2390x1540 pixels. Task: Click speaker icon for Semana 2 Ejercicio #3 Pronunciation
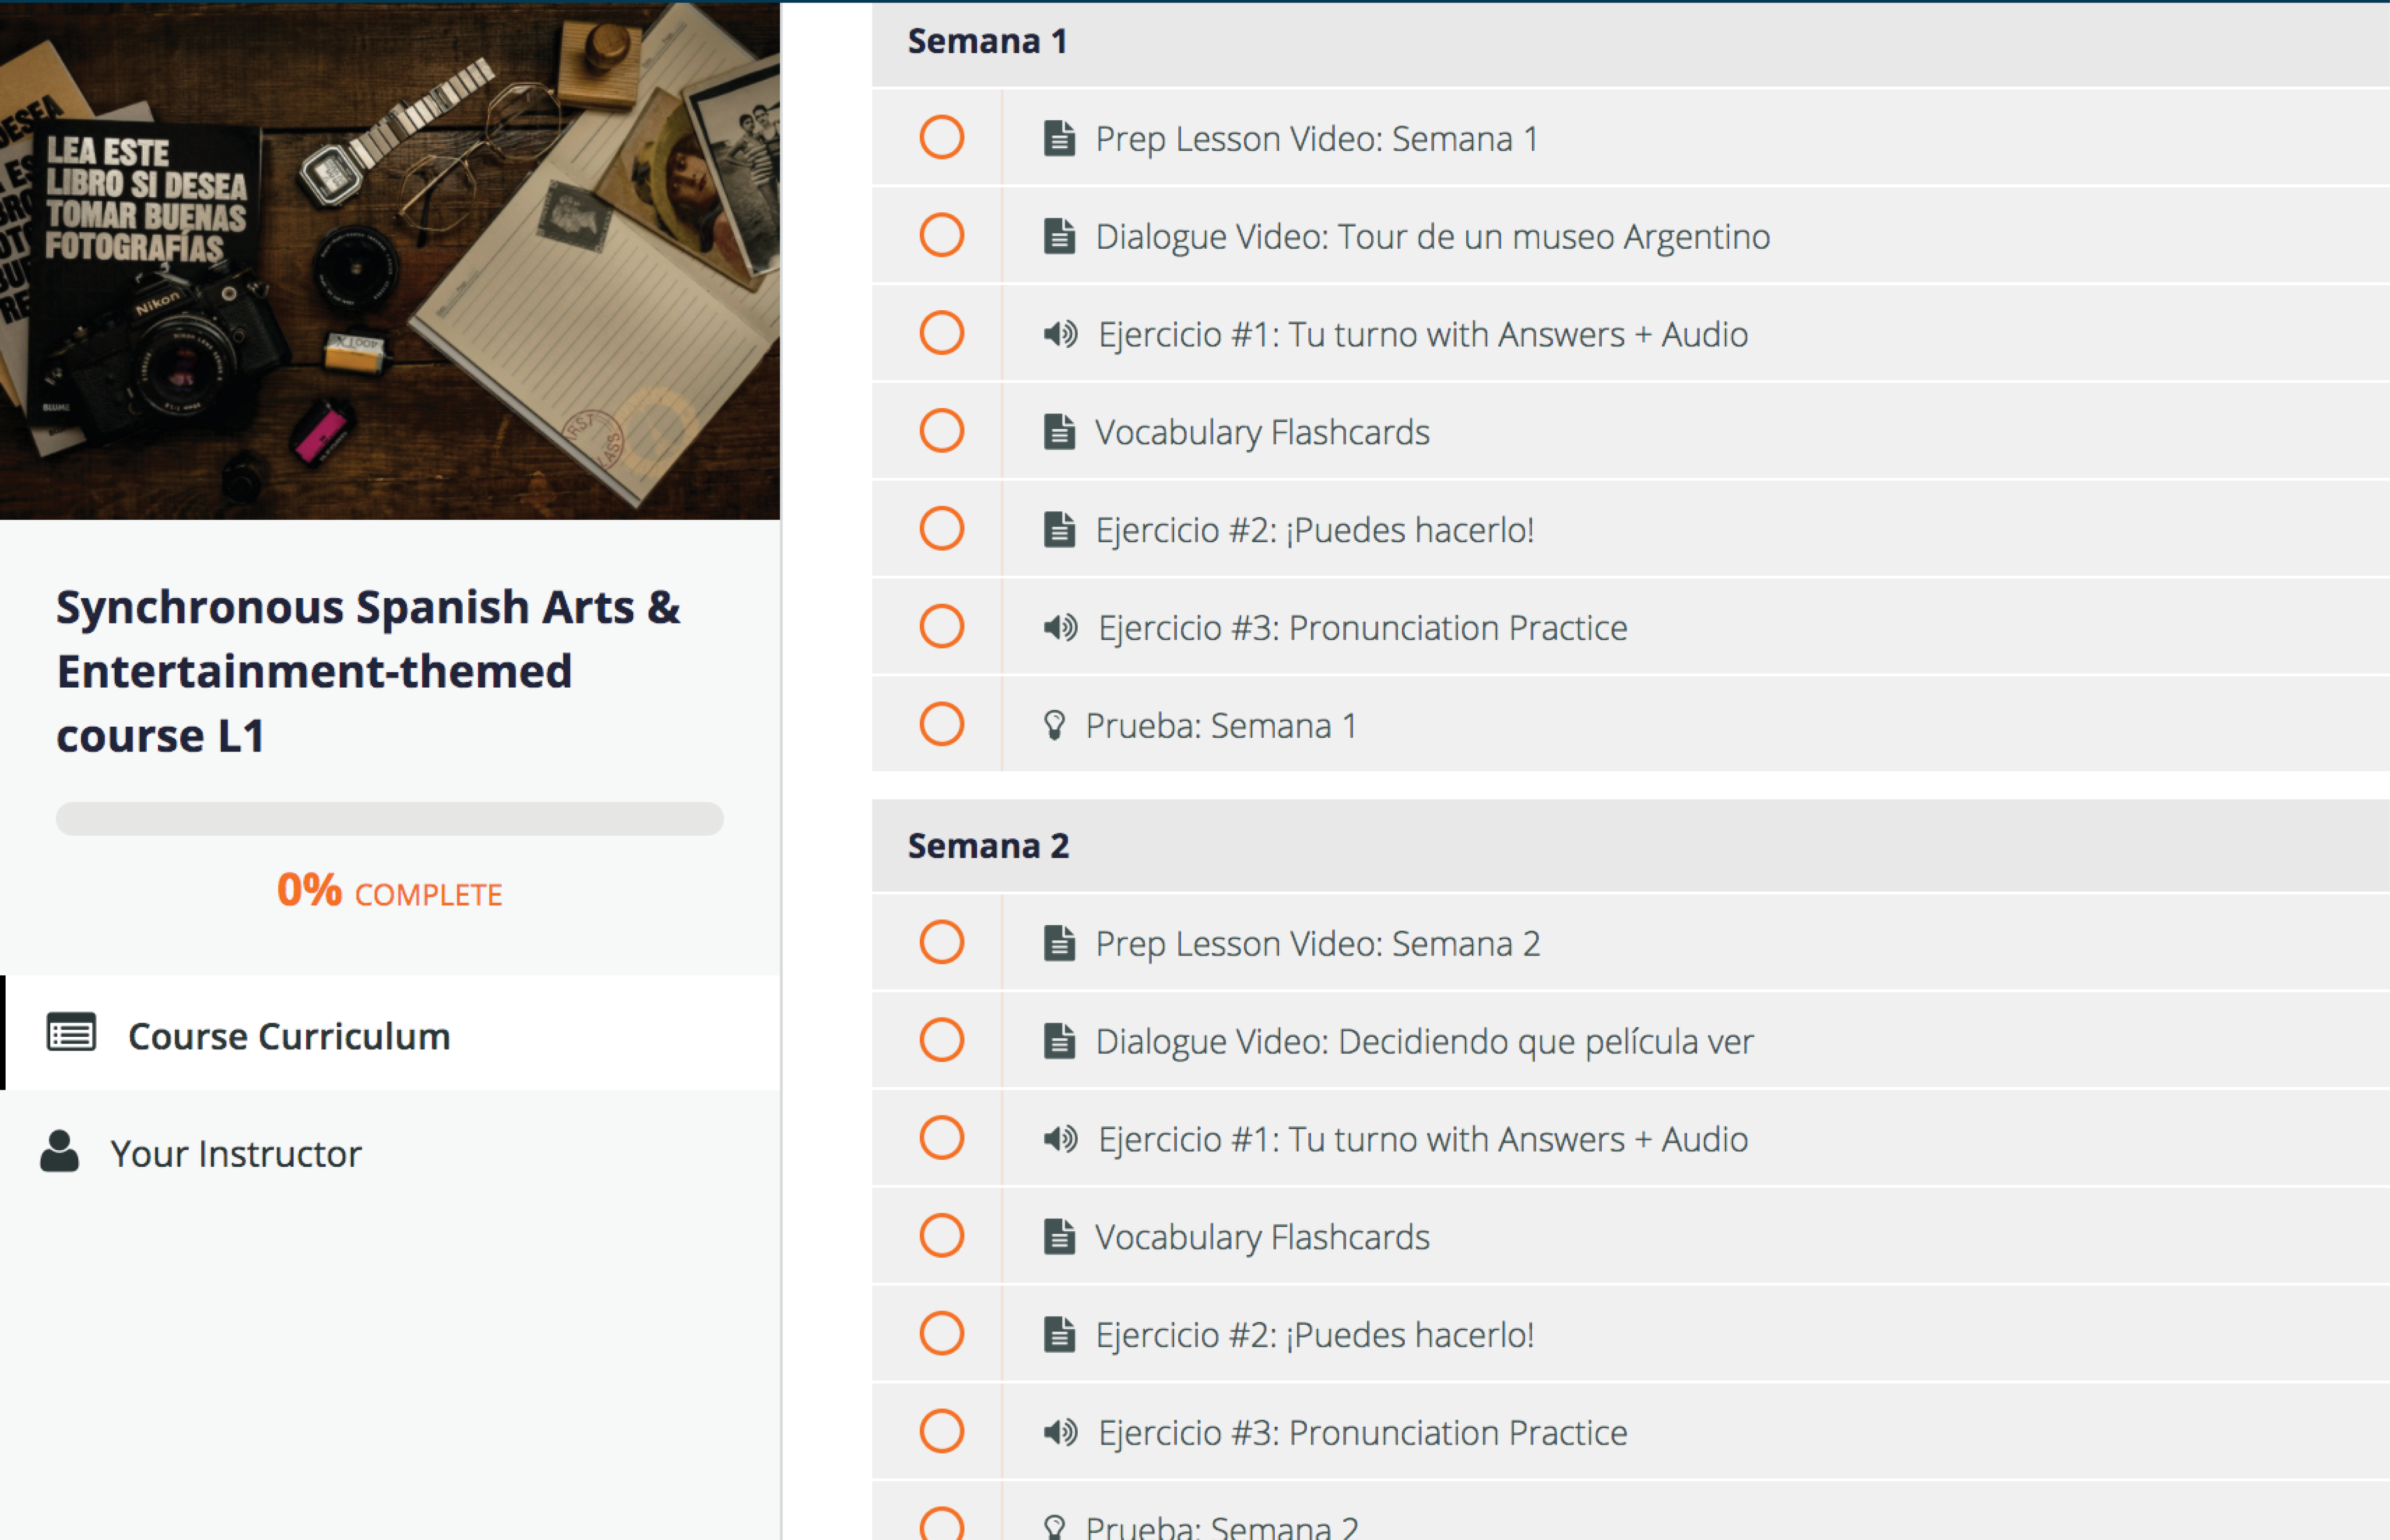[1060, 1433]
